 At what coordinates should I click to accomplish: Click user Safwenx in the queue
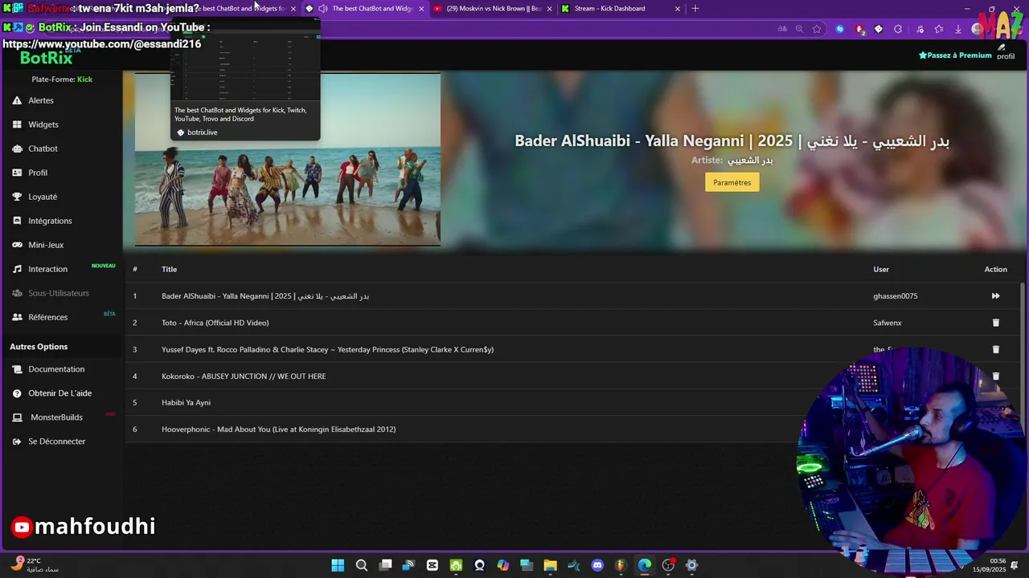coord(888,323)
